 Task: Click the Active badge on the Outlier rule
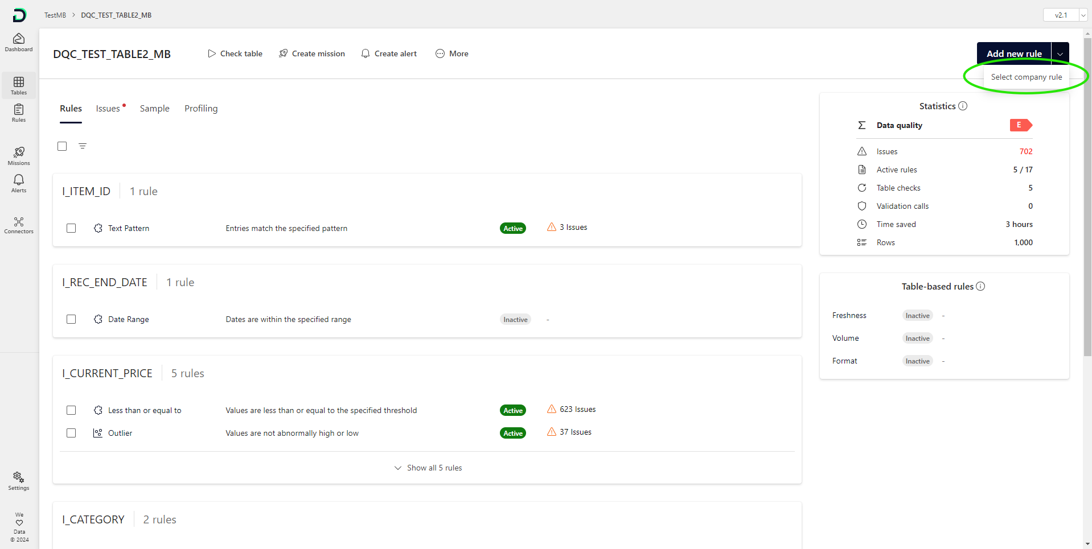pyautogui.click(x=513, y=433)
